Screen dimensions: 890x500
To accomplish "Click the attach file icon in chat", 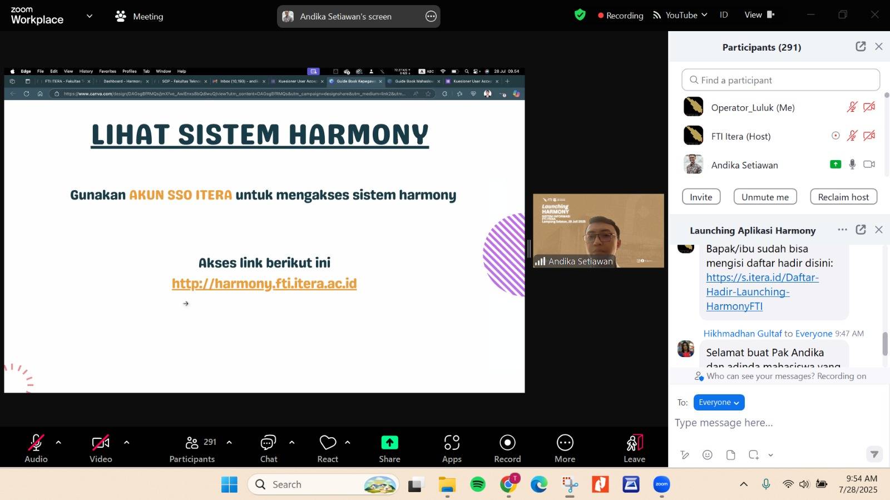I will (x=730, y=455).
